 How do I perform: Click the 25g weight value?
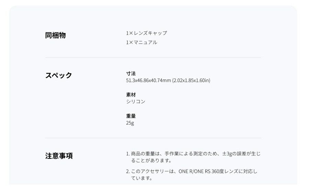130,123
